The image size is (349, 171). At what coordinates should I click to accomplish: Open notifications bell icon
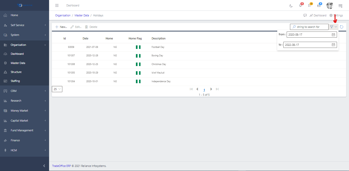[300, 5]
